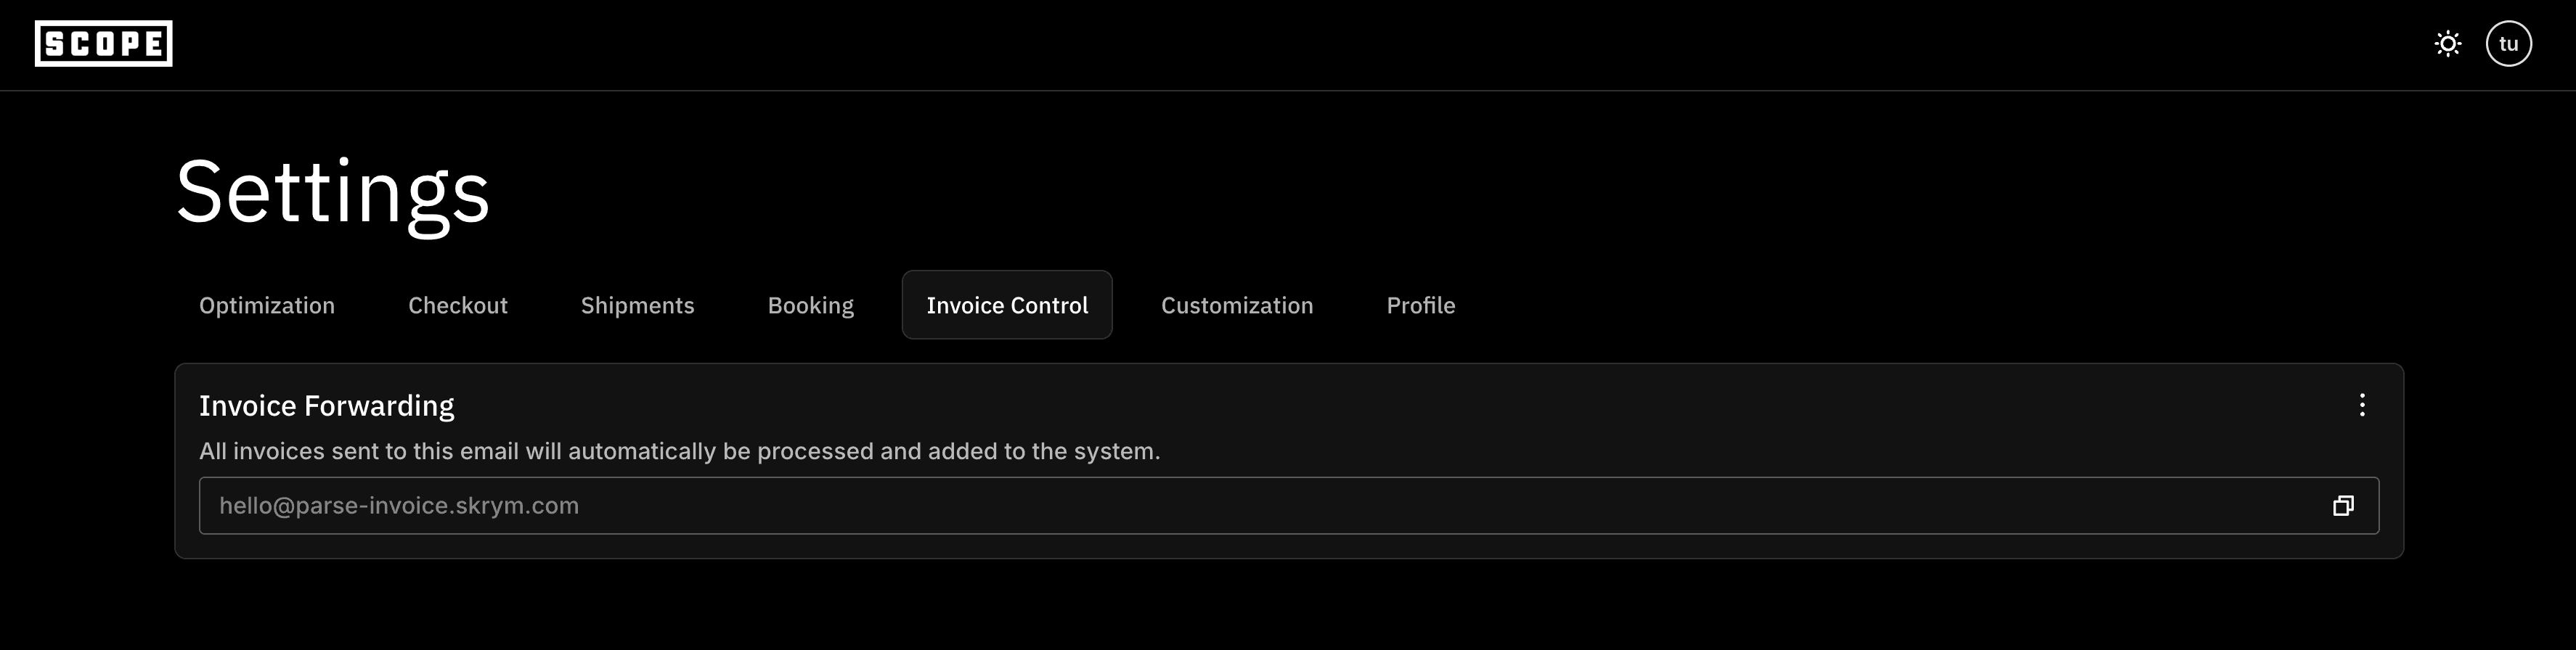2576x650 pixels.
Task: Toggle the app theme via the brightness icon
Action: click(x=2447, y=43)
